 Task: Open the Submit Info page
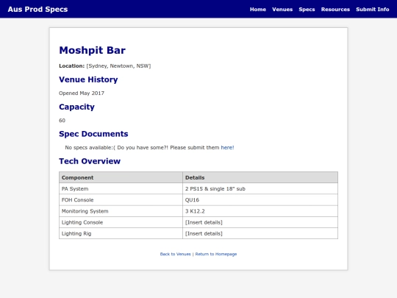pos(373,10)
